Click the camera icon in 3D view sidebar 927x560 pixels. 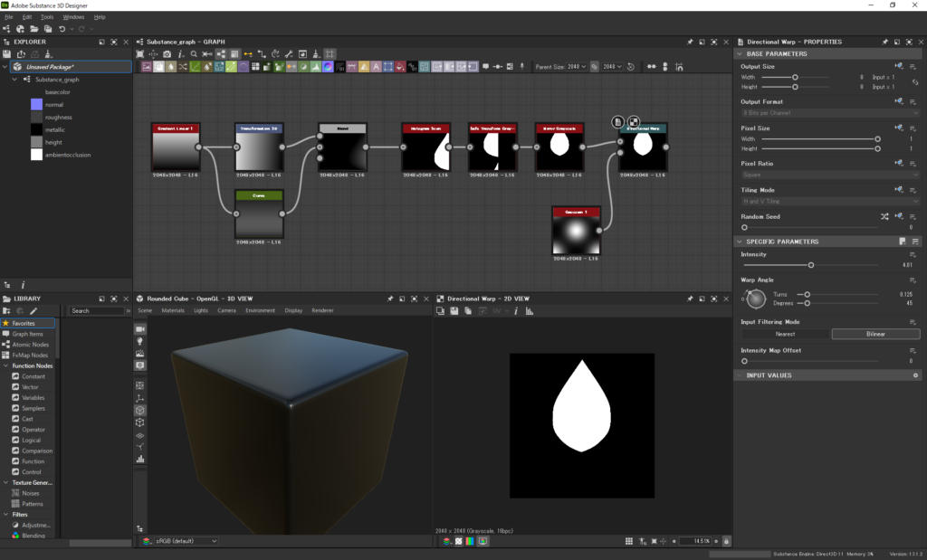(140, 329)
